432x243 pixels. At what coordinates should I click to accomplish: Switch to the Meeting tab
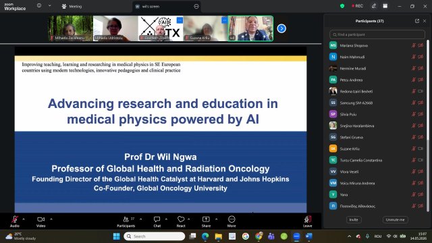pyautogui.click(x=72, y=6)
